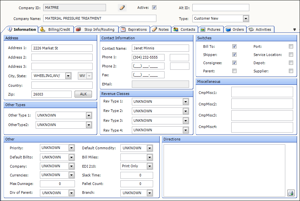Click the pencil edit icon beside Company ID
The height and width of the screenshot is (201, 300).
(122, 8)
